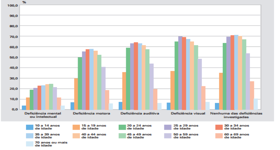The height and width of the screenshot is (150, 280).
Task: Select the Deficiência visual axis label
Action: 188,114
